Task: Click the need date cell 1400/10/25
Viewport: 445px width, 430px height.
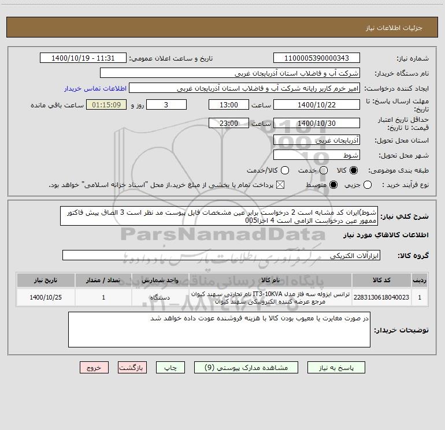Action: pyautogui.click(x=46, y=297)
